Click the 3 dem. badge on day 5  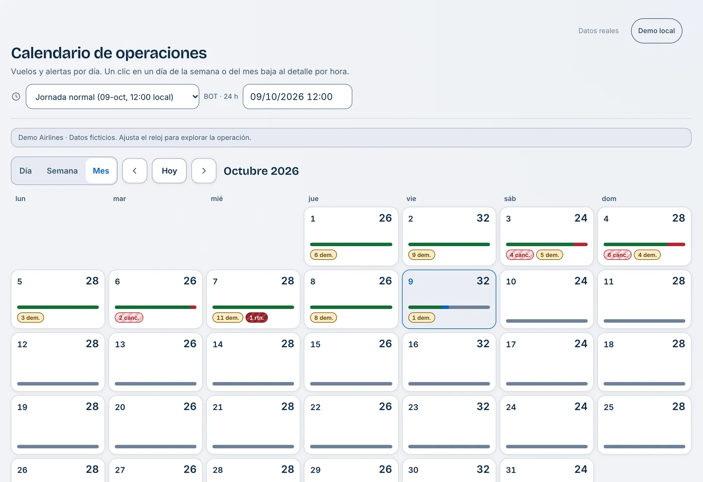coord(30,318)
